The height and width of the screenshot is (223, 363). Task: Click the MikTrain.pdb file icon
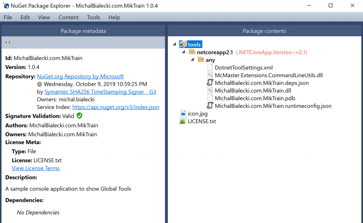210,98
